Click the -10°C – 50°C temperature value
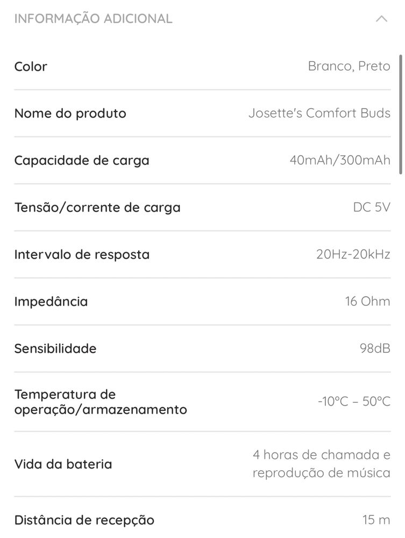The height and width of the screenshot is (538, 405). [x=354, y=401]
